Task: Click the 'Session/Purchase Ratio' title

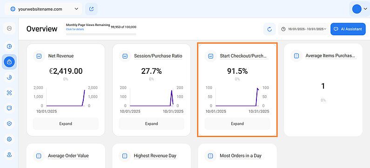Action: coord(158,56)
